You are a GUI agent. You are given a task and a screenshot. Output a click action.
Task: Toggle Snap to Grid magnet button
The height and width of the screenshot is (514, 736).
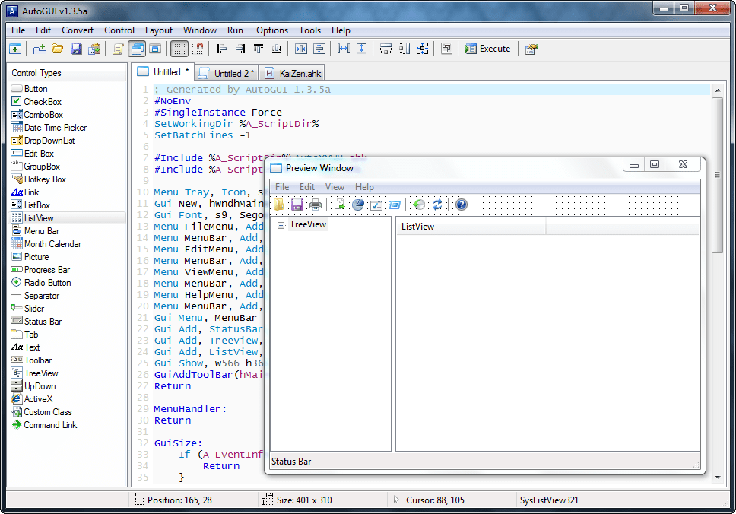(x=198, y=49)
